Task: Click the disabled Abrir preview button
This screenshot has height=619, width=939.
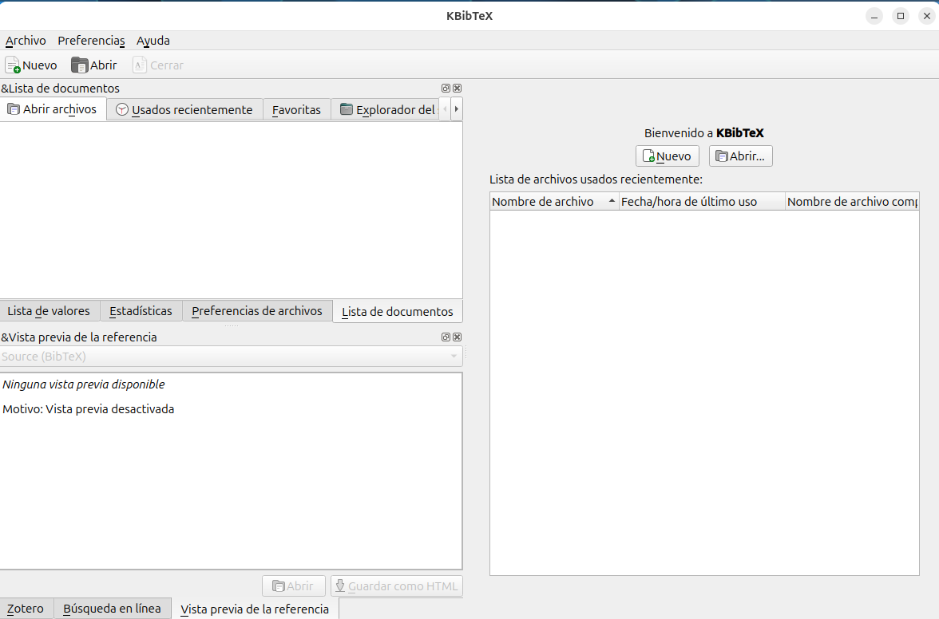Action: point(294,586)
